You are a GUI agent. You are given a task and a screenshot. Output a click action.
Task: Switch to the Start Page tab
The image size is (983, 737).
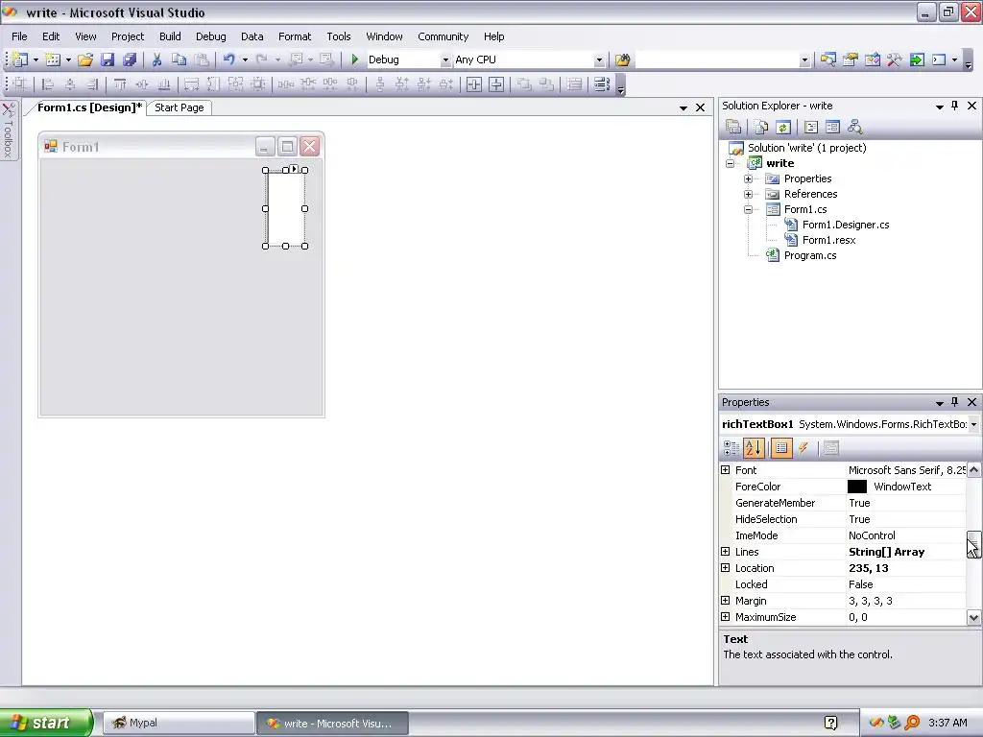(x=180, y=107)
